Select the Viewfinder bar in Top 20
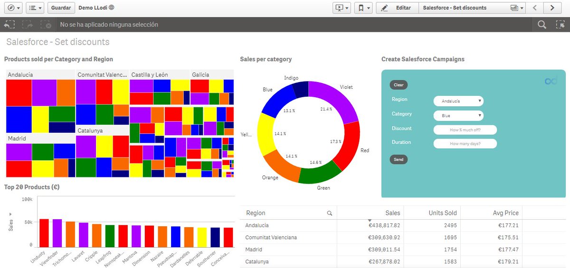This screenshot has width=570, height=268. coord(57,233)
